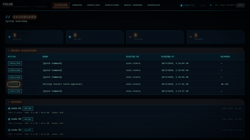The height and width of the screenshot is (140, 250).
Task: Click node-03 Last seen timestamp
Action: [x=232, y=130]
